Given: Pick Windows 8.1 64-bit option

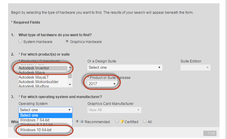Looking at the screenshot, I should [x=46, y=124].
